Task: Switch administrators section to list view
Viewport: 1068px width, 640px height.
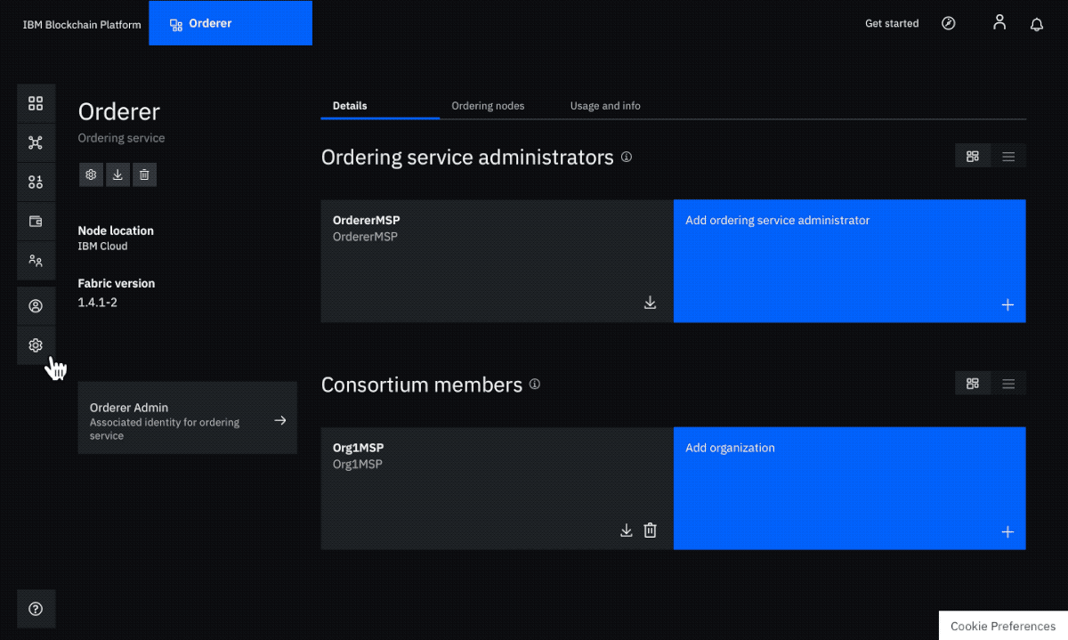Action: [1008, 156]
